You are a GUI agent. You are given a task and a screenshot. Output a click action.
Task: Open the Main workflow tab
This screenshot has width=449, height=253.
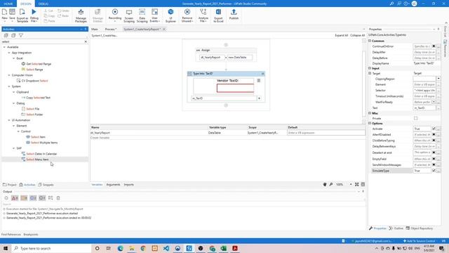(95, 30)
